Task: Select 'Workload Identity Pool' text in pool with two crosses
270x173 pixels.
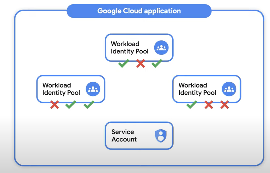Action: [x=197, y=89]
